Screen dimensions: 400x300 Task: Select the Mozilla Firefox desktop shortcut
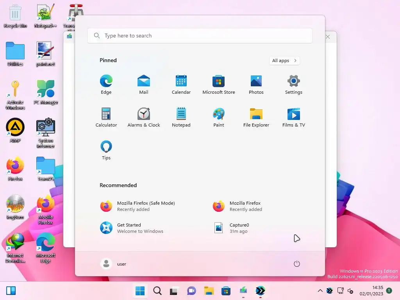tap(45, 210)
